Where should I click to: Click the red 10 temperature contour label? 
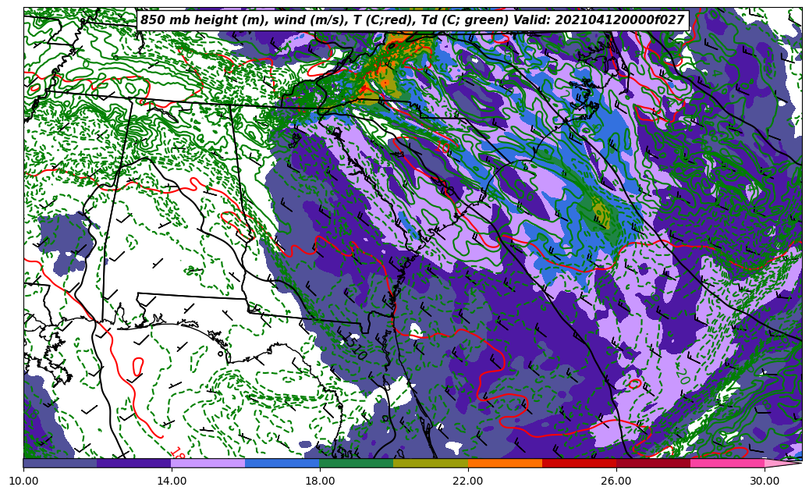click(442, 147)
